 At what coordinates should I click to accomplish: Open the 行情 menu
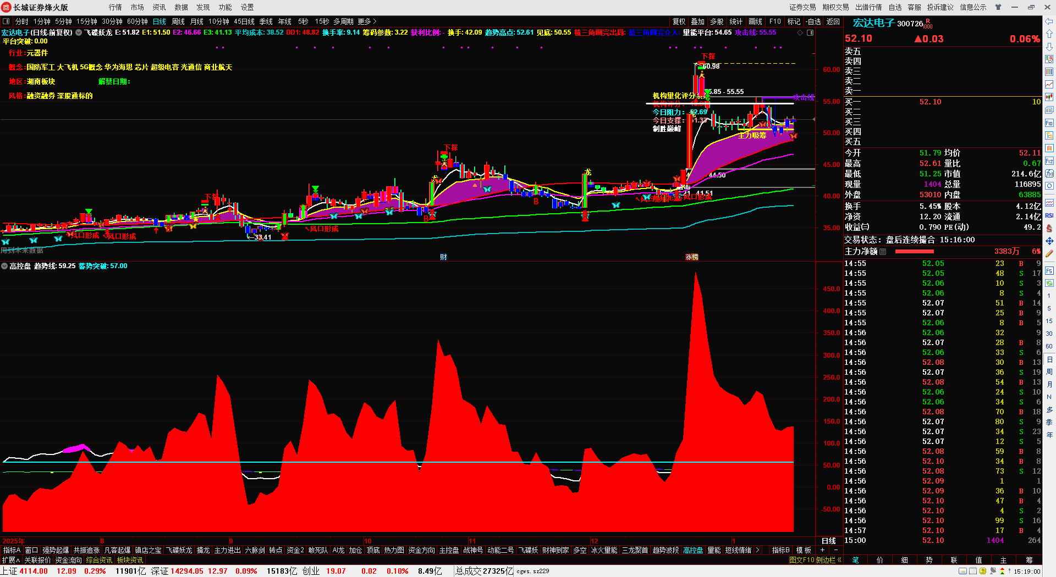click(x=116, y=7)
